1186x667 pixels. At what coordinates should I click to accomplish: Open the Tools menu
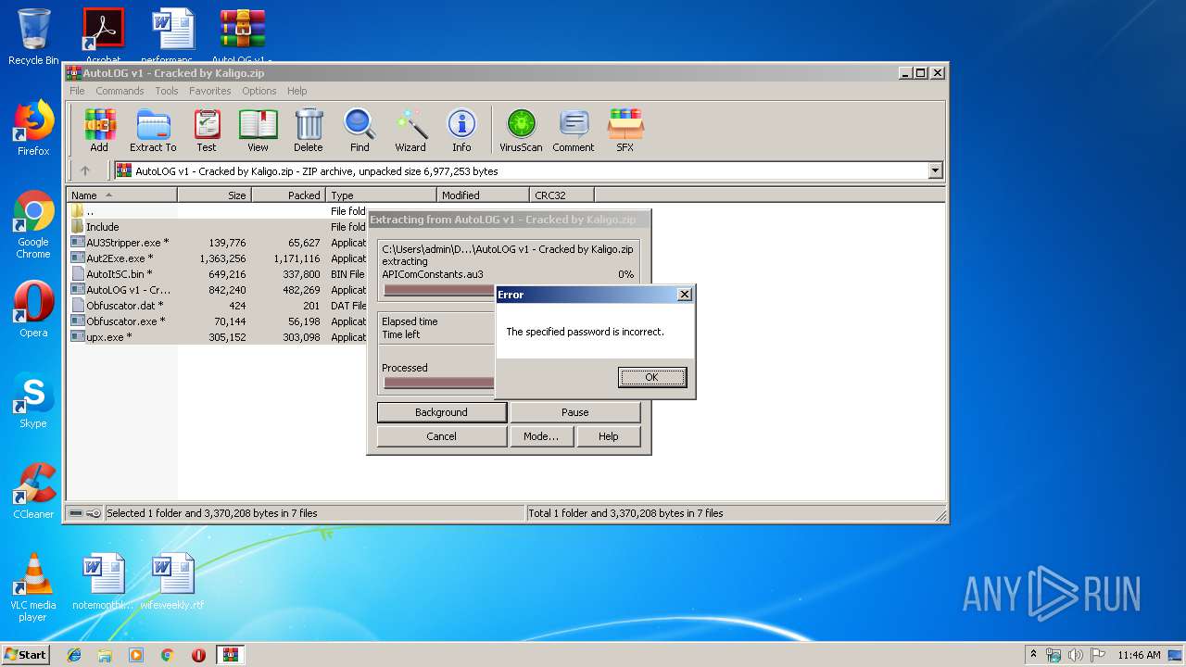[167, 91]
